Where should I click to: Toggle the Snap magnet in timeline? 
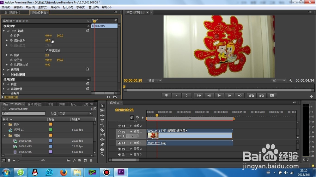point(132,117)
